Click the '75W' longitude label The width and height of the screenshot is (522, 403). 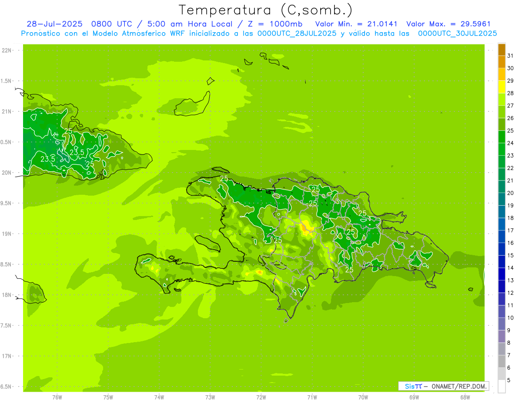point(108,397)
